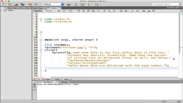
Task: Click the grayed-out Redo icon
Action: [36, 5]
